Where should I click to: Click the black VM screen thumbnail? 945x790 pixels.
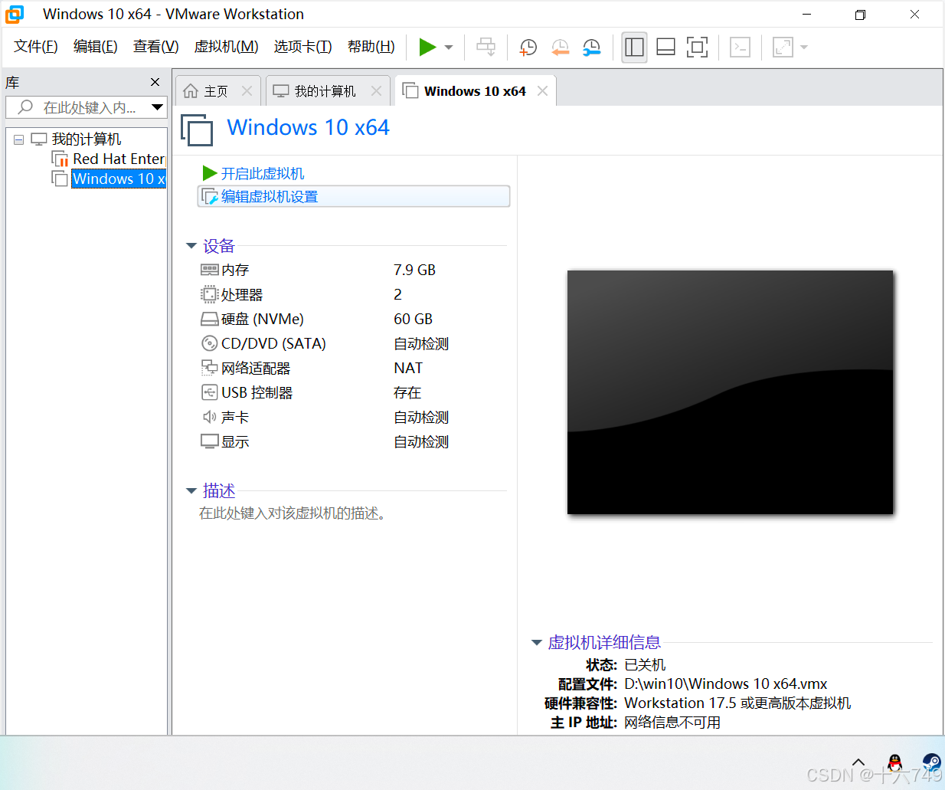tap(730, 392)
